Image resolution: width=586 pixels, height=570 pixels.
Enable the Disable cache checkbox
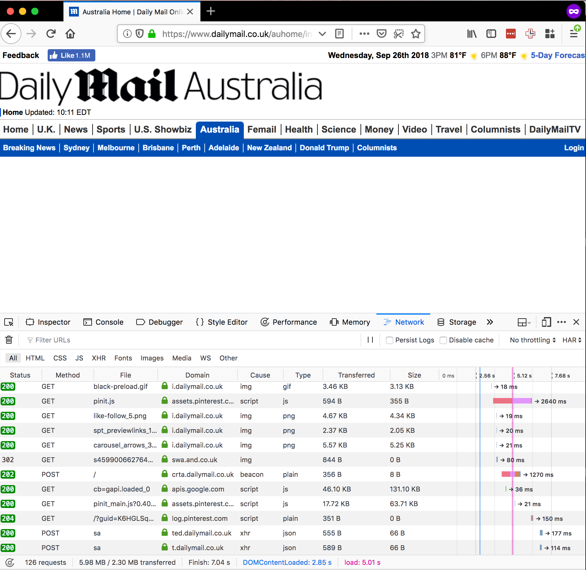(x=443, y=340)
